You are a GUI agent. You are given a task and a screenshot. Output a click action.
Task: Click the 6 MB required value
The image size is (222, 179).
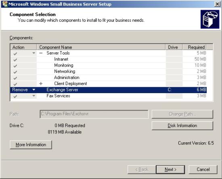pos(201,89)
